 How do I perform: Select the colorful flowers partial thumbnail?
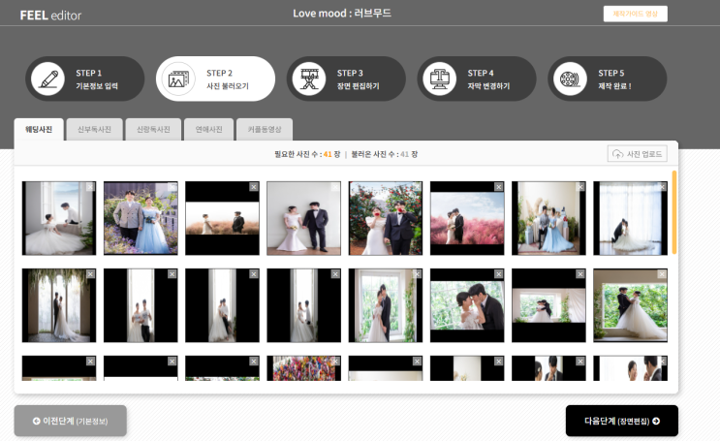pos(304,368)
